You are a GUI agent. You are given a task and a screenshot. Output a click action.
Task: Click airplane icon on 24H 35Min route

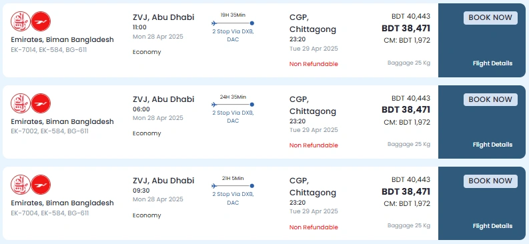click(x=214, y=105)
